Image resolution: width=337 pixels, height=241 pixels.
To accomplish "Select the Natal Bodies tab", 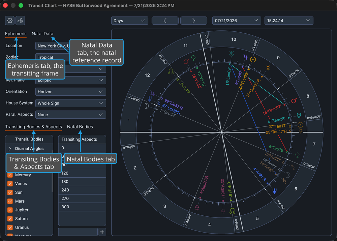I will [80, 127].
